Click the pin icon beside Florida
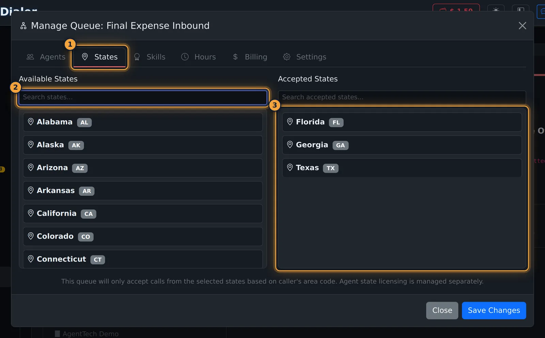545x338 pixels. (290, 122)
